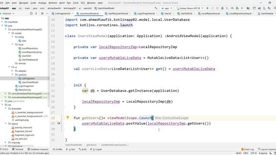The height and width of the screenshot is (155, 276).
Task: Open the File menu
Action: click(2, 3)
